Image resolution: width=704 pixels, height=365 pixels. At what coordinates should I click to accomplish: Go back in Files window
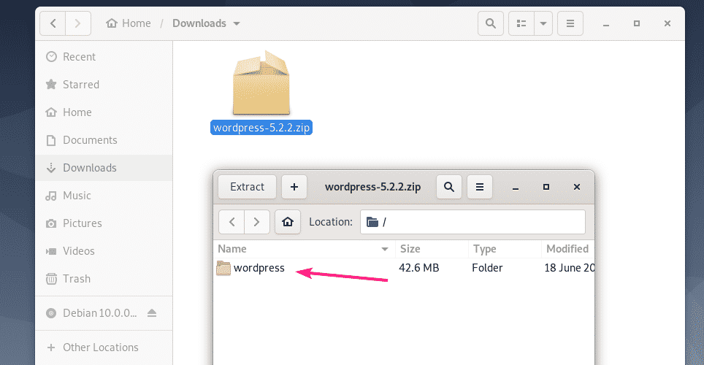click(x=53, y=23)
